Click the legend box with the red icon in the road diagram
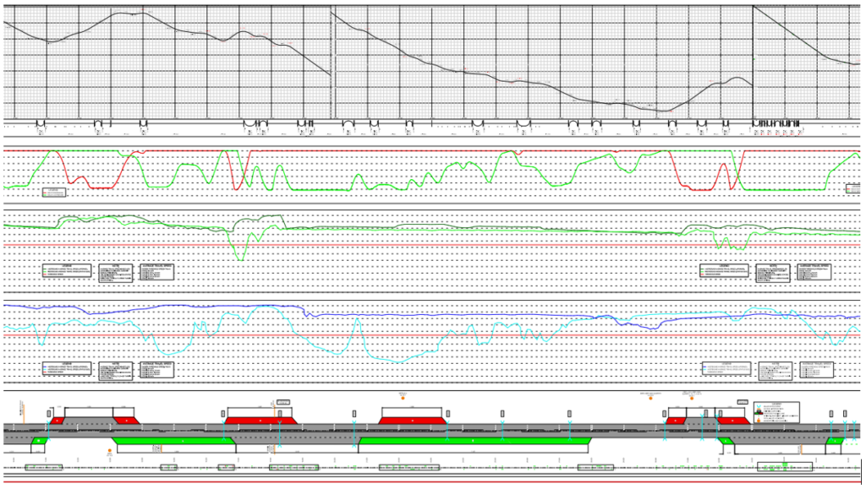This screenshot has height=489, width=866. (x=777, y=411)
